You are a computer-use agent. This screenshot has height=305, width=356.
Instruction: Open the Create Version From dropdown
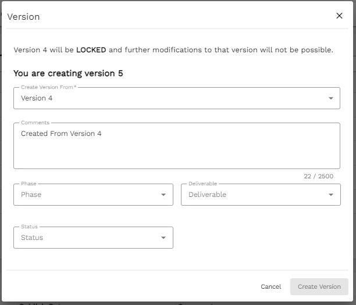pos(177,98)
